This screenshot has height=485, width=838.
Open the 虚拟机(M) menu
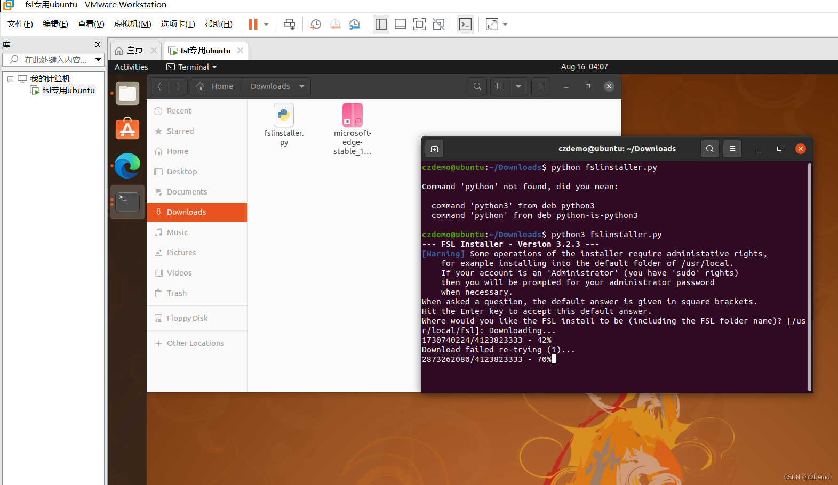[133, 24]
